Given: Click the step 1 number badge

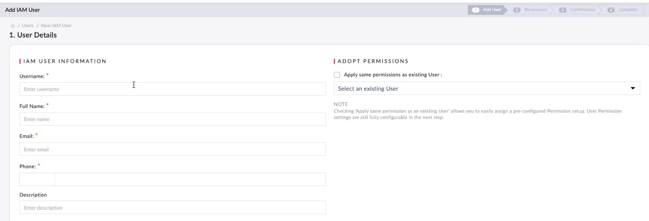Looking at the screenshot, I should tap(475, 9).
